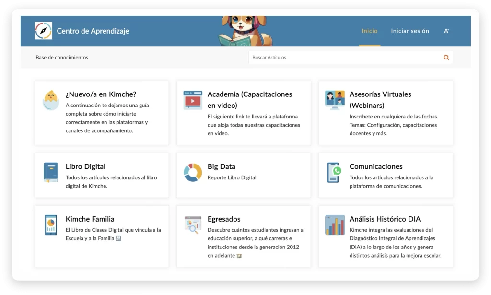Click the webinar people icon
The height and width of the screenshot is (295, 491).
[335, 100]
